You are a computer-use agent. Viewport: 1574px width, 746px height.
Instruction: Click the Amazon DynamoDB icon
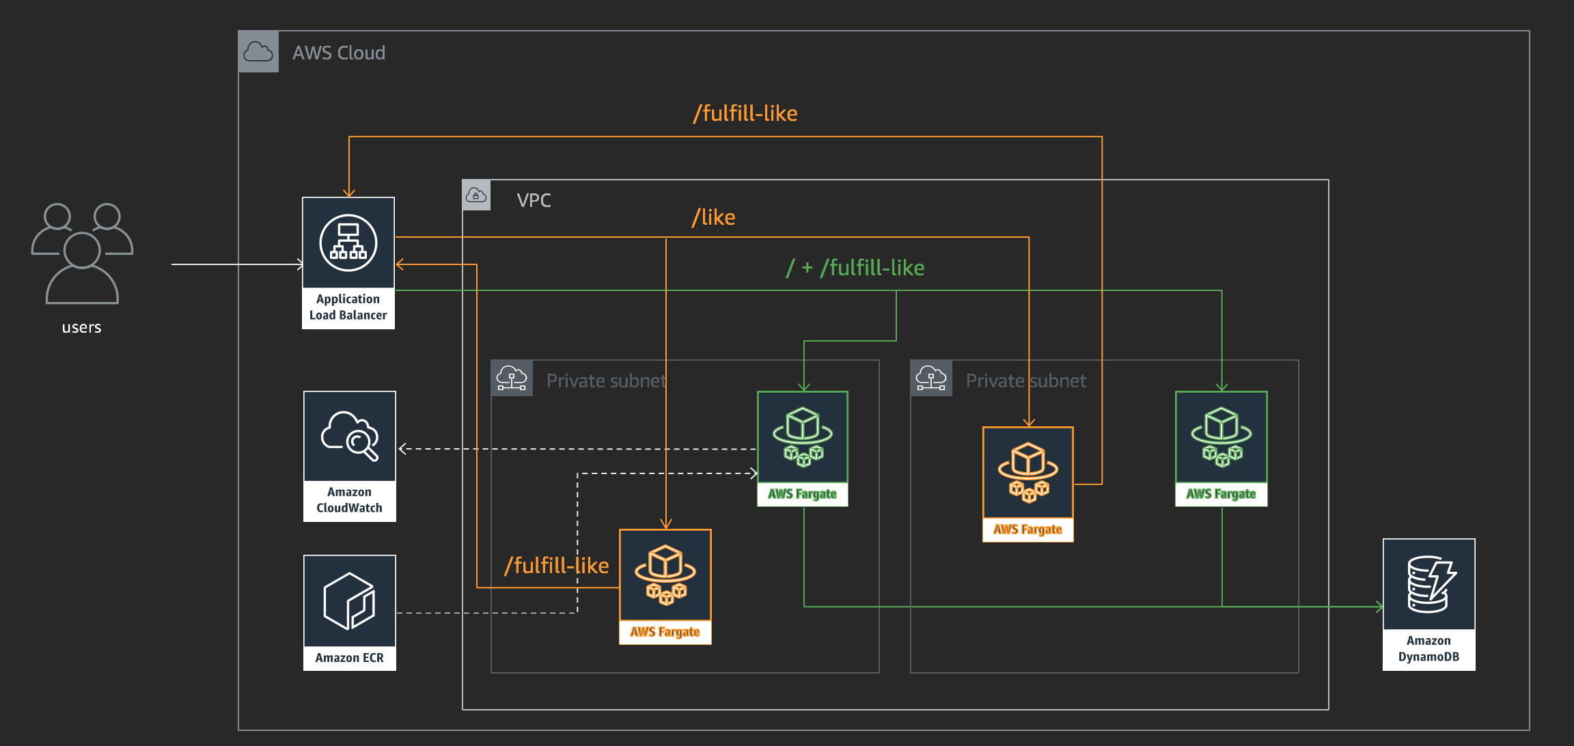(1429, 584)
